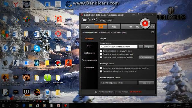192x108 pixels.
Task: Expand the recording bar dropdown arrow
Action: 2,101
